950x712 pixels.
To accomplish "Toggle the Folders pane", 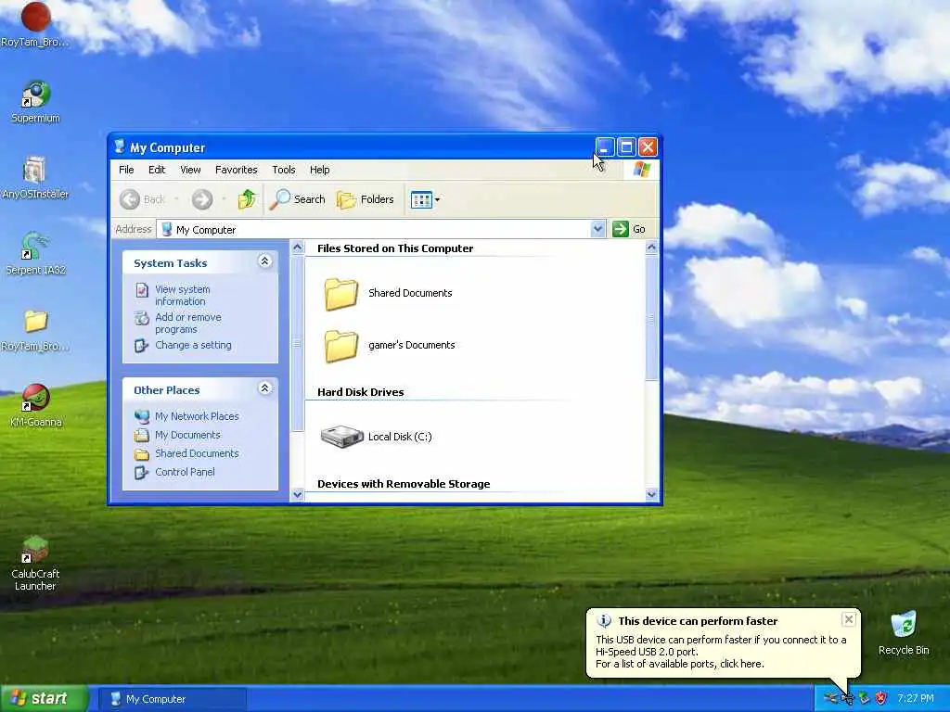I will 366,199.
